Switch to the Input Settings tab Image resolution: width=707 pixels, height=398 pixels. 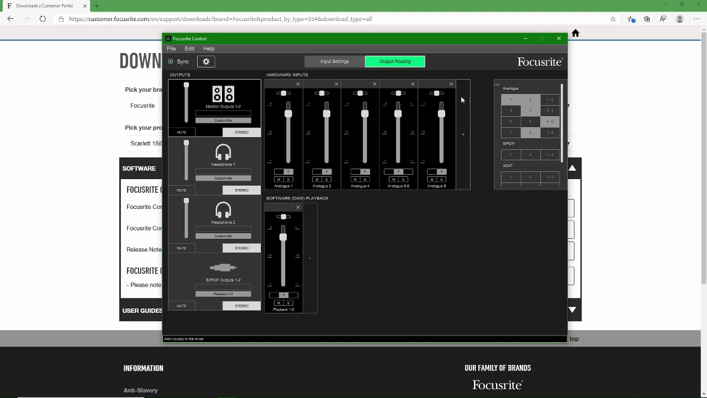pyautogui.click(x=335, y=61)
